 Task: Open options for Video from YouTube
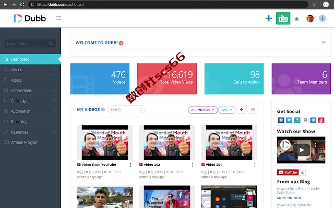(x=130, y=165)
